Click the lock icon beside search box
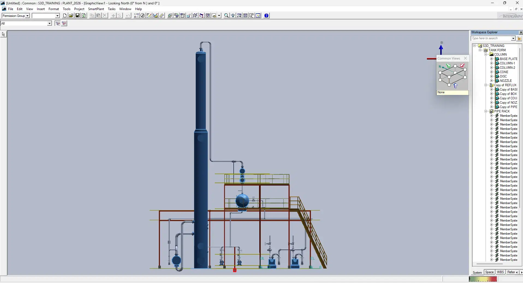Screen dimensions: 523x283 click(x=519, y=38)
